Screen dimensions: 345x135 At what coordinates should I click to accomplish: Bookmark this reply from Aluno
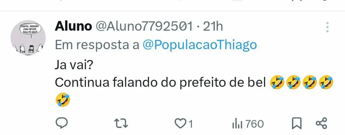pyautogui.click(x=296, y=124)
